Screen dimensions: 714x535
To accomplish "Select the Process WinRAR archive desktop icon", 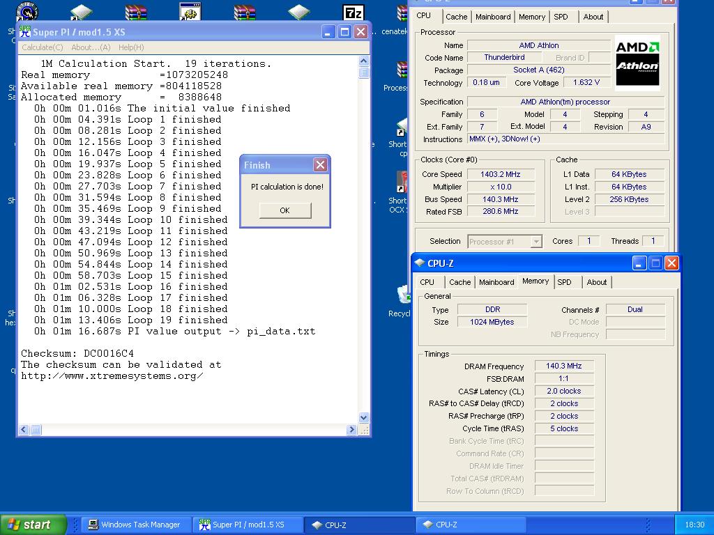I will (x=402, y=70).
